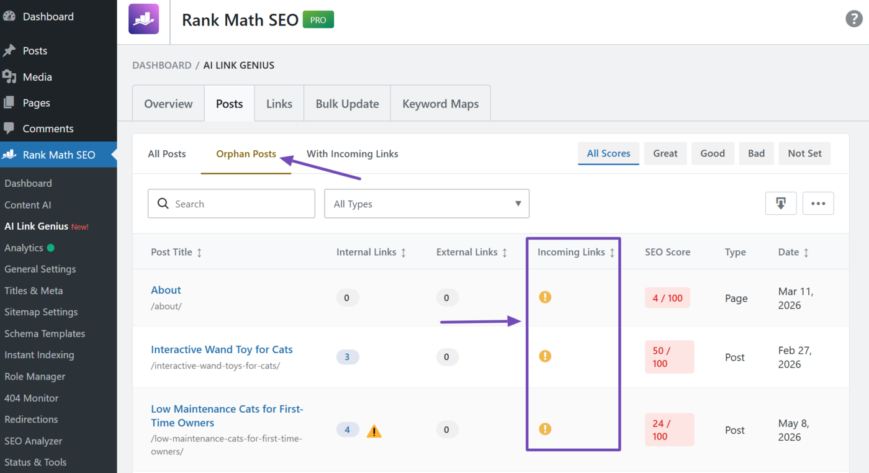Click the 24 / 100 SEO score badge
This screenshot has height=473, width=869.
click(x=670, y=430)
